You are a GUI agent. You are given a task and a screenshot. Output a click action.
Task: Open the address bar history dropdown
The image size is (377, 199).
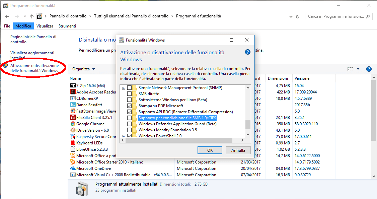click(x=291, y=16)
